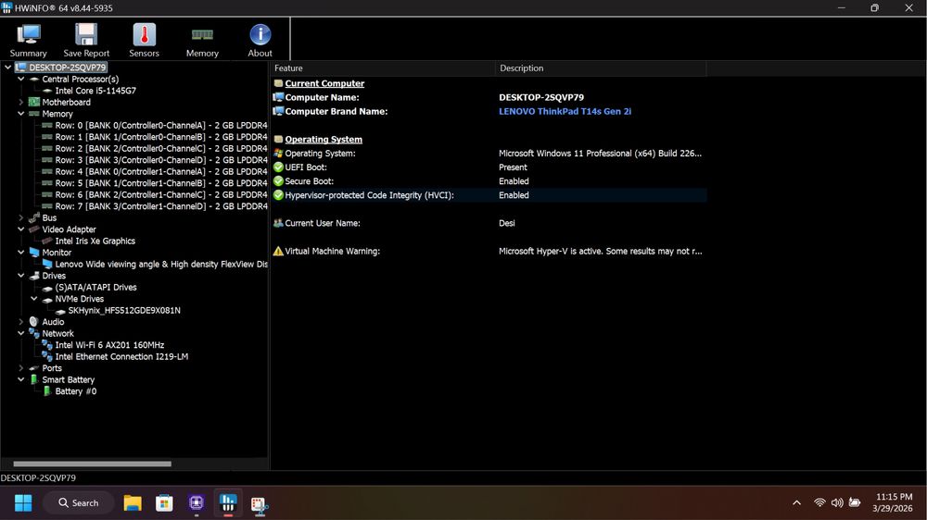
Task: Select Intel Wi-Fi 6 AX201 160MHz
Action: 109,345
